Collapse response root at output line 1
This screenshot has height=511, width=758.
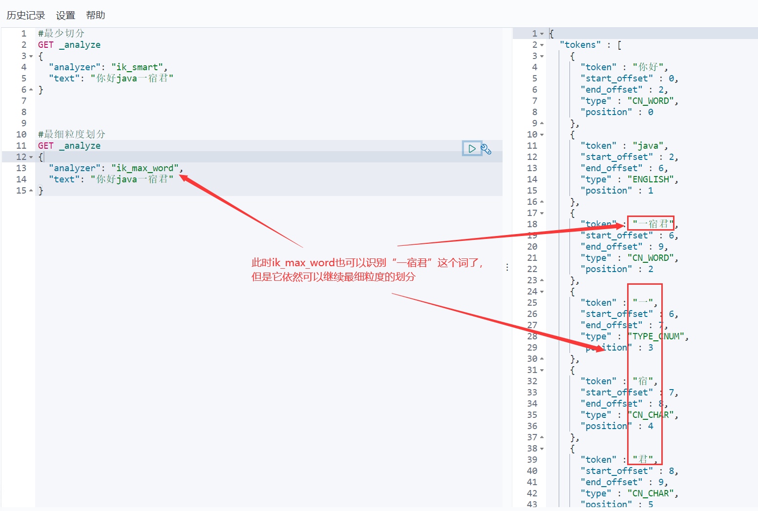coord(542,34)
